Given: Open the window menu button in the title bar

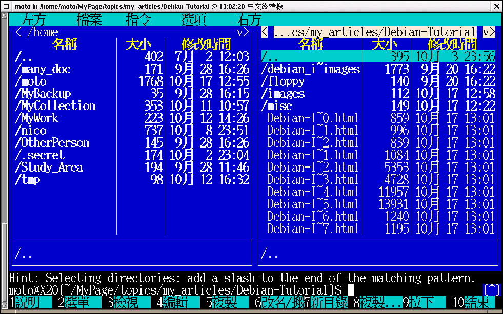Looking at the screenshot, I should coord(6,6).
